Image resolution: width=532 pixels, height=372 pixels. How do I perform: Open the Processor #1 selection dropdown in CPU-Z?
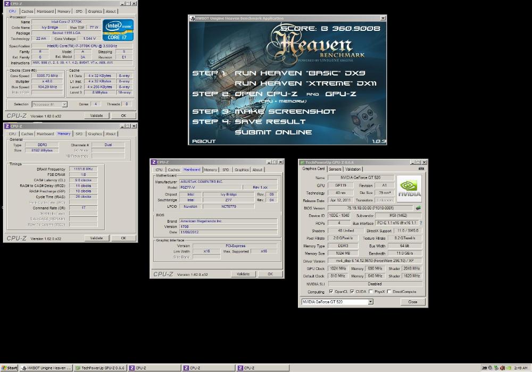click(64, 104)
